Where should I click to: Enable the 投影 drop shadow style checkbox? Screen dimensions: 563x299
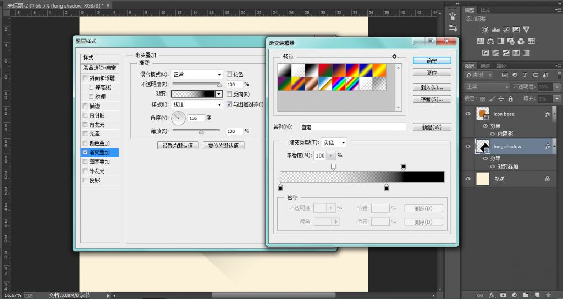click(x=85, y=180)
